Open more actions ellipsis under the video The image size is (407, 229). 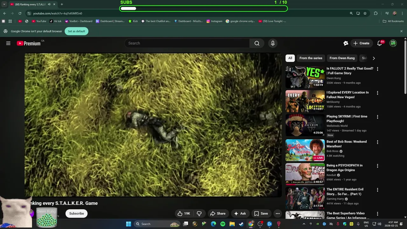pos(278,213)
